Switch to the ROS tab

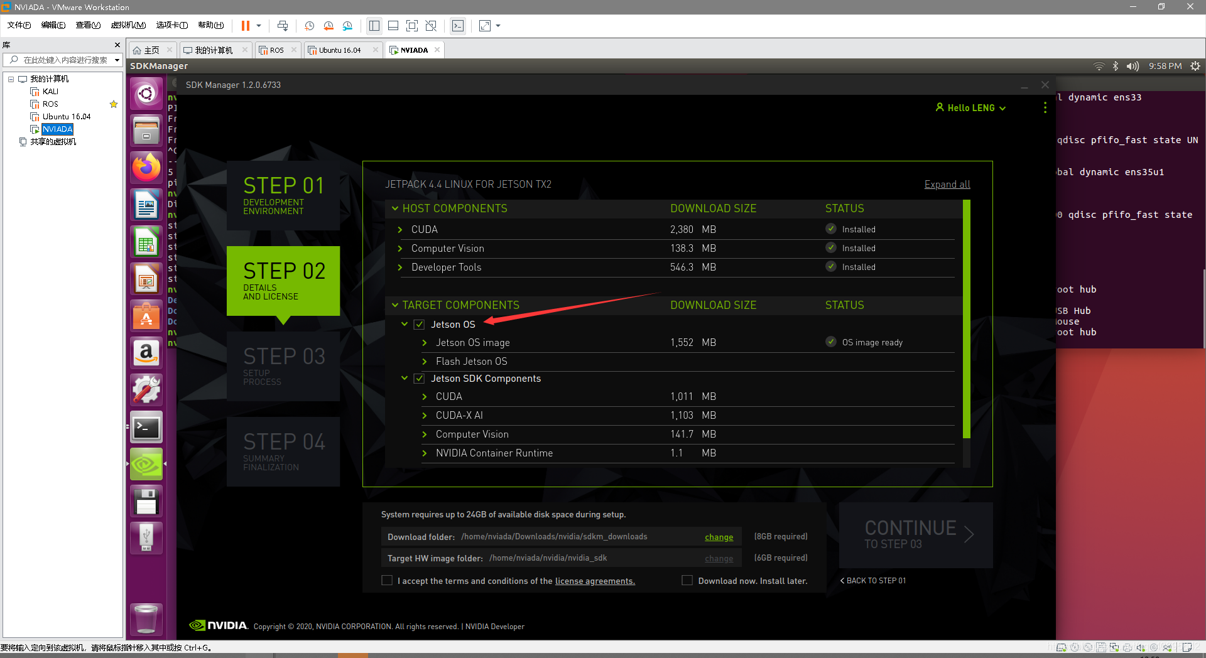pos(276,50)
